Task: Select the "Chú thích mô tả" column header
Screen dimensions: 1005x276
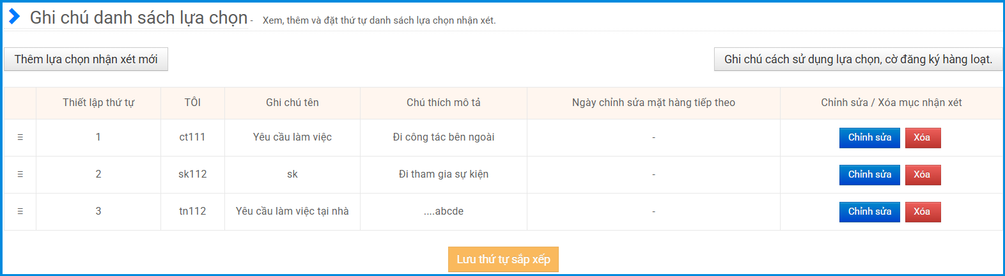Action: click(444, 103)
